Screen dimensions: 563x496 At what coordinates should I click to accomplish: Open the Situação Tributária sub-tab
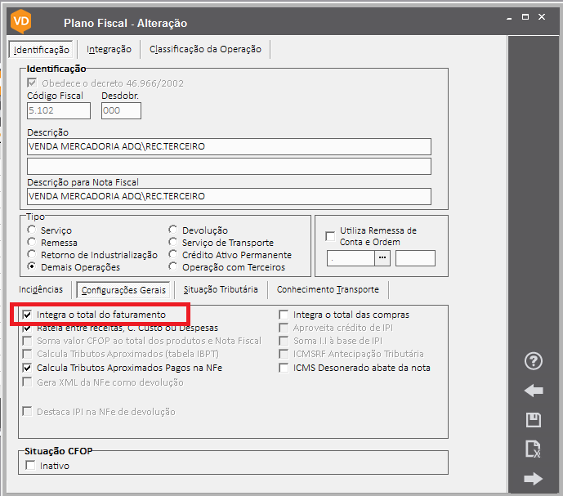221,289
